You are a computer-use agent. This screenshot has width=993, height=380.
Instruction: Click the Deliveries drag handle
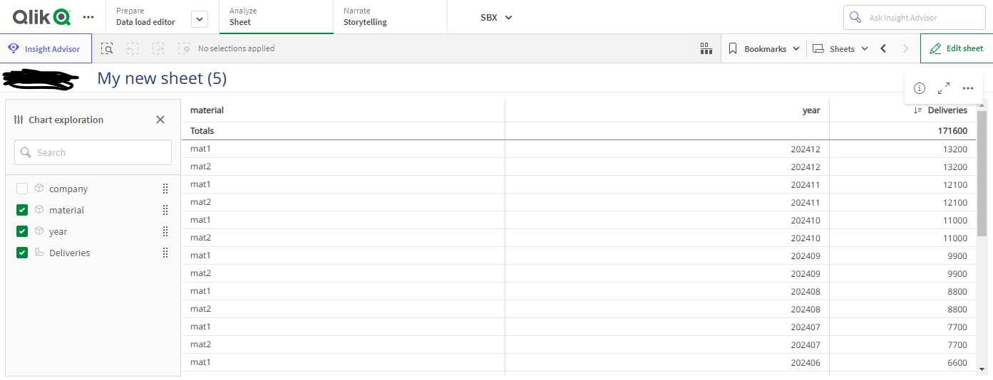(x=165, y=253)
